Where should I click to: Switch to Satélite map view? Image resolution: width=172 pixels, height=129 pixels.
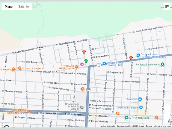click(23, 7)
